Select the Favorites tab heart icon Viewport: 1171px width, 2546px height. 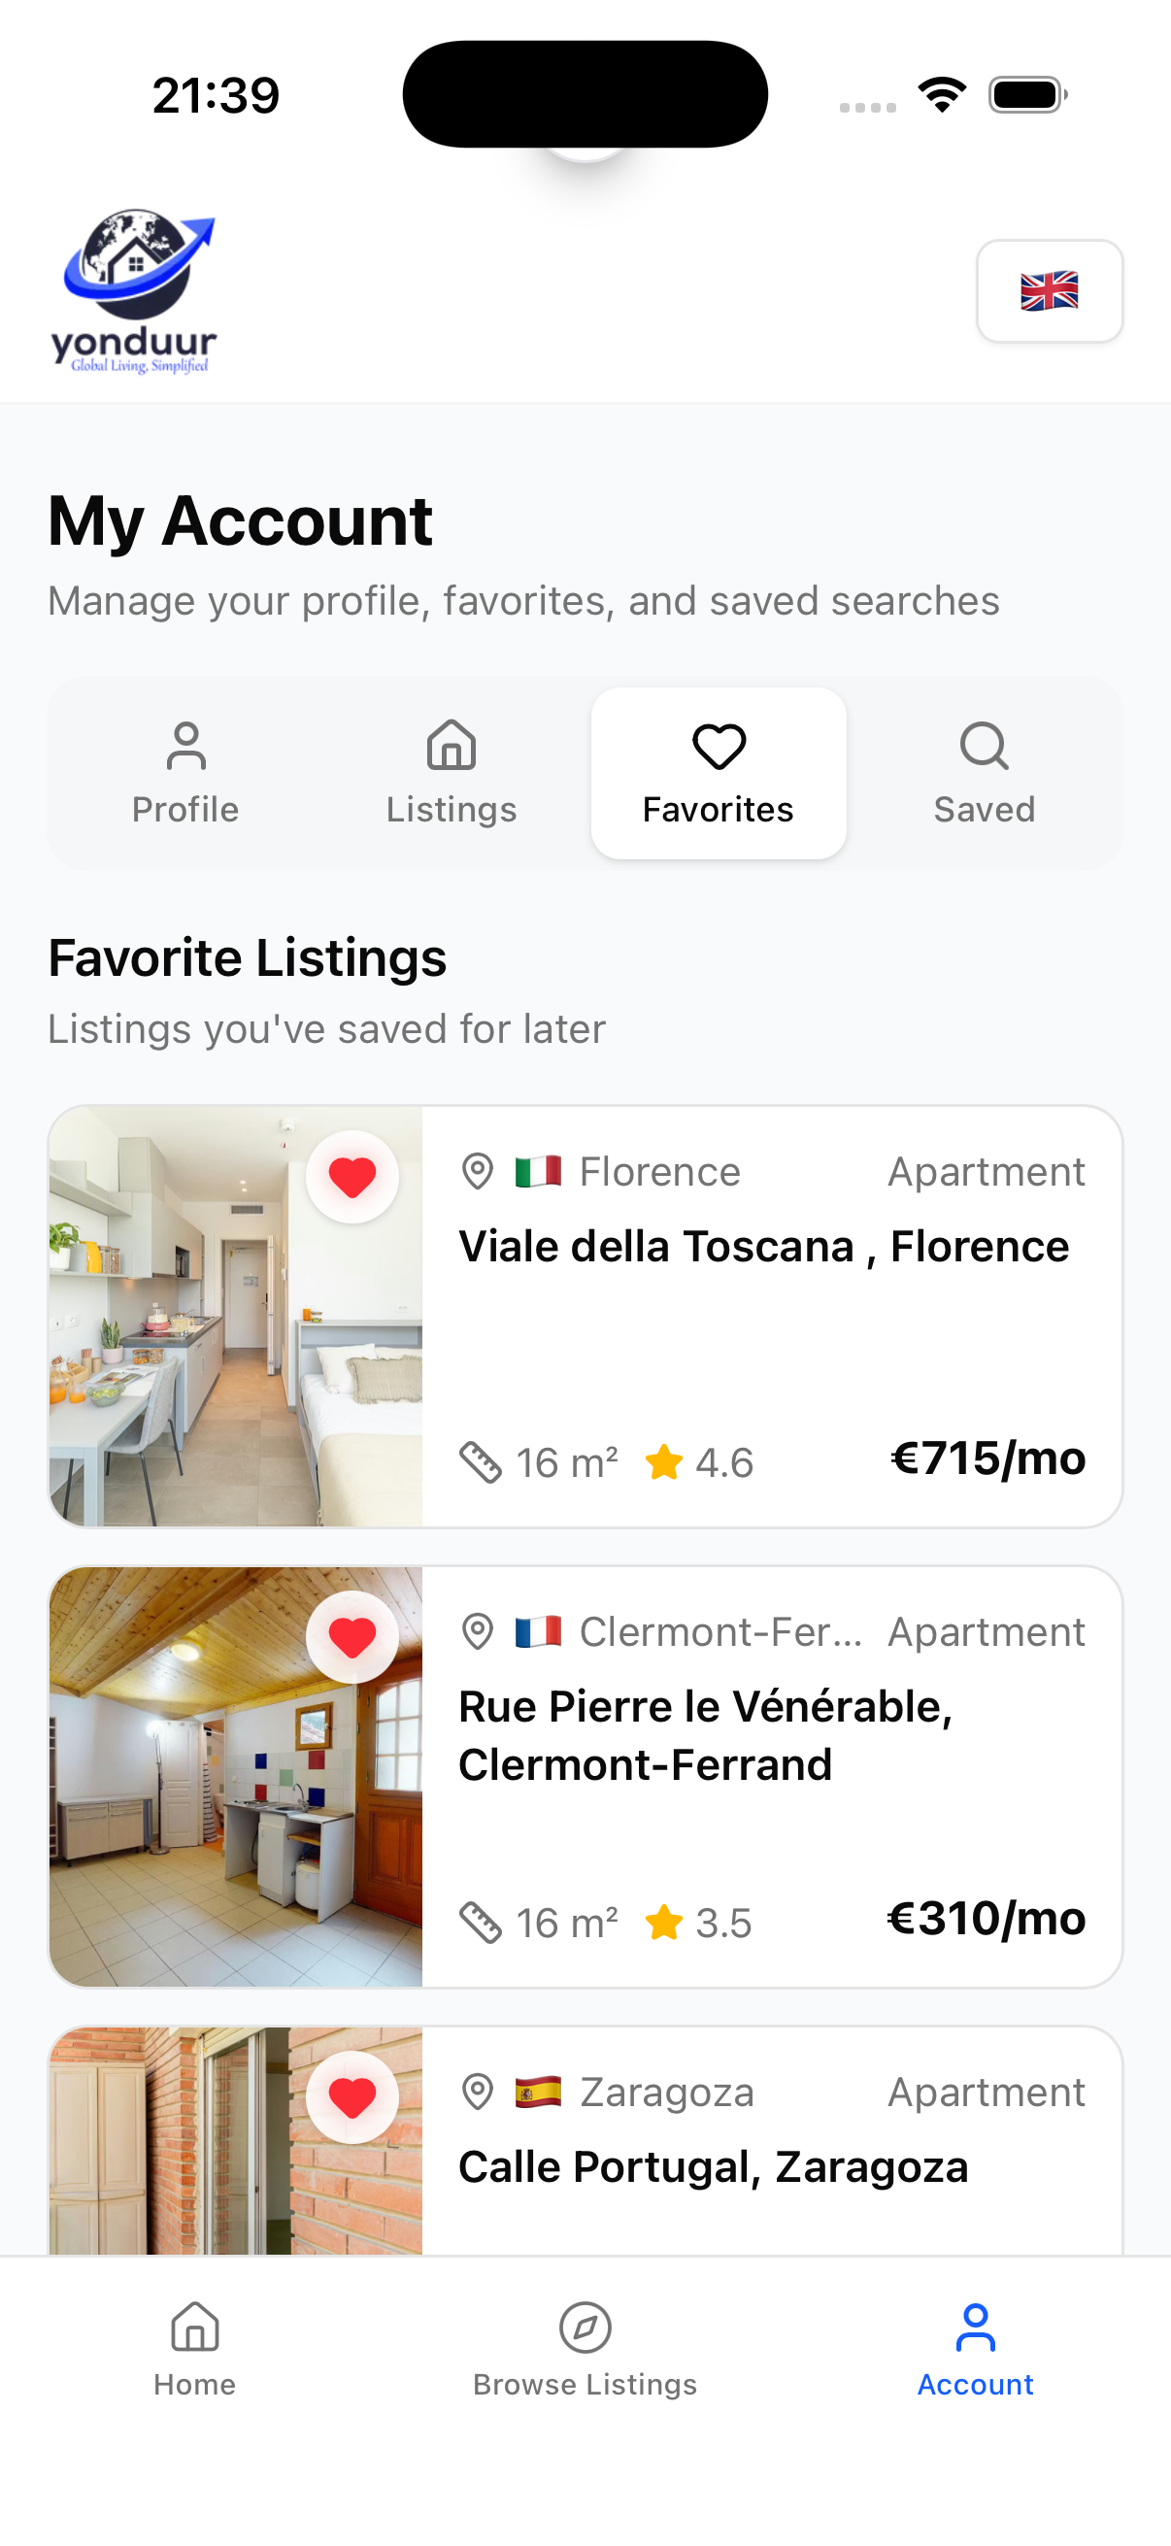coord(719,748)
